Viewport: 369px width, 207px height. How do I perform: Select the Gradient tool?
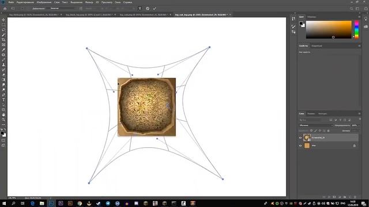point(3,80)
